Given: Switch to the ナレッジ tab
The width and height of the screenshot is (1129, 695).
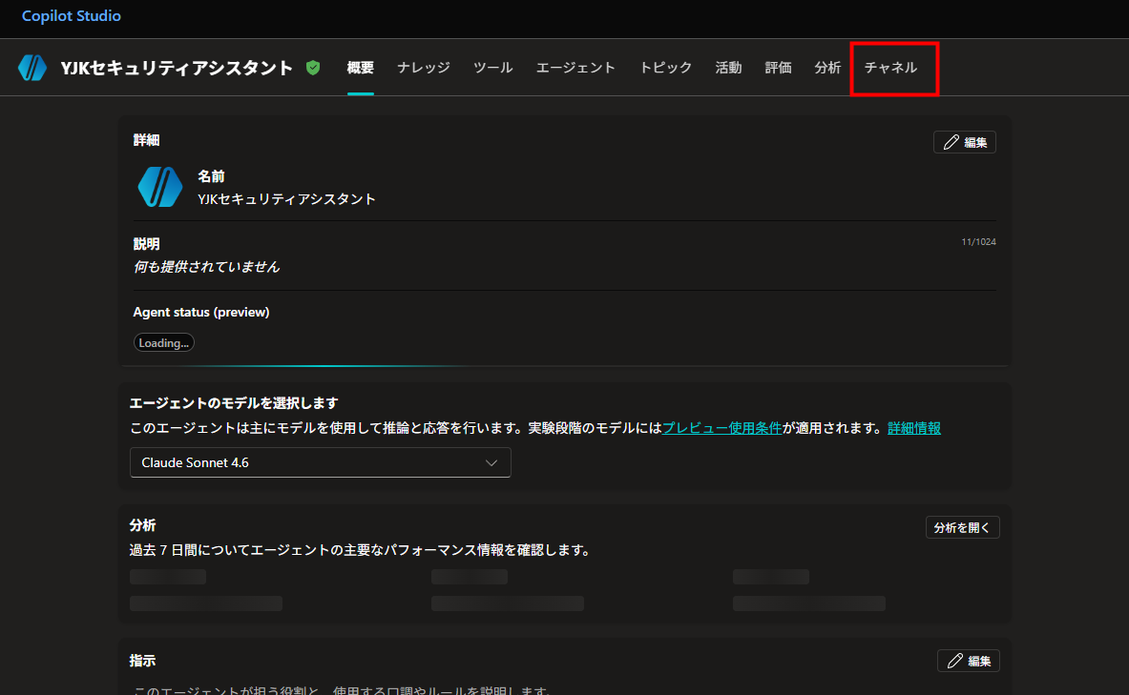Looking at the screenshot, I should (x=424, y=68).
